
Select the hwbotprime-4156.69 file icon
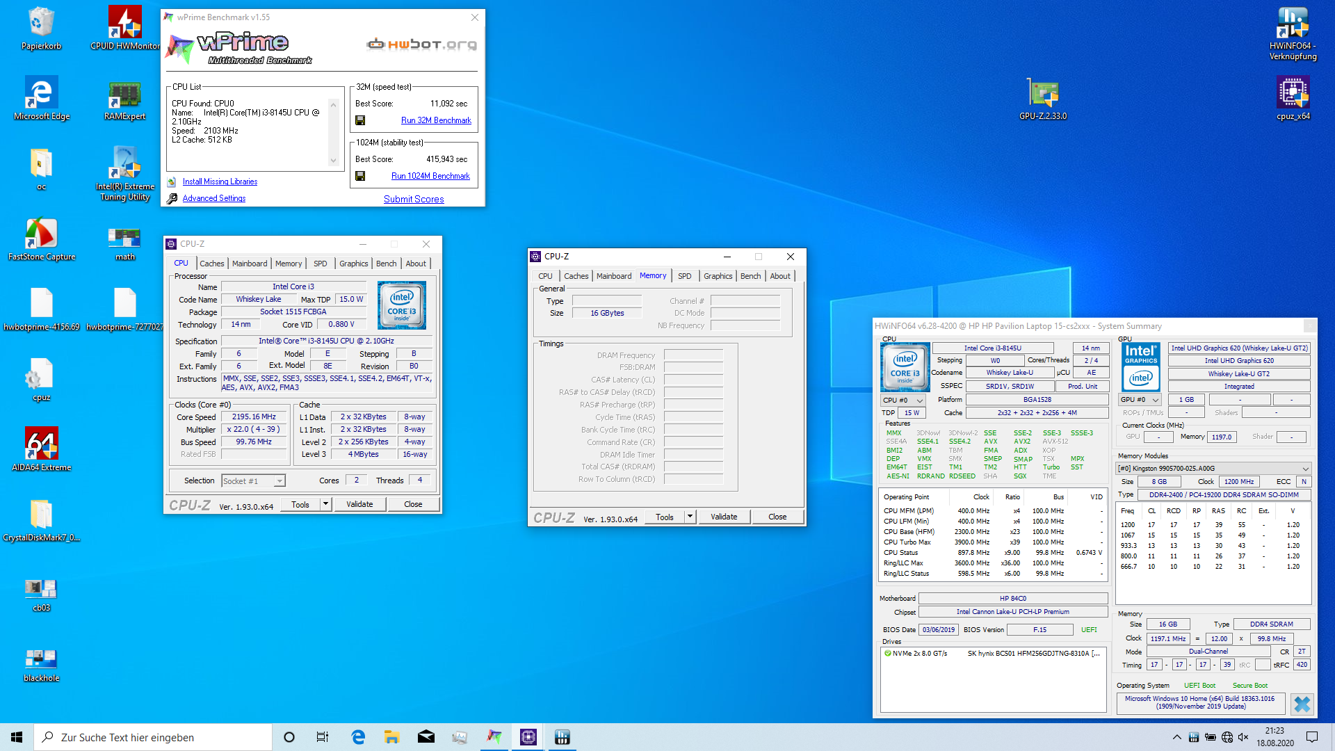coord(41,309)
